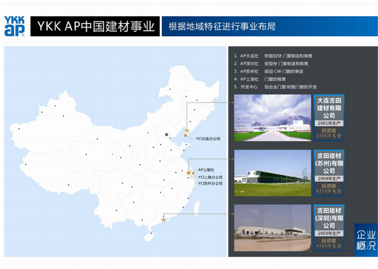Screen dimensions: 378x269
Task: Click the 2004年生产 label
Action: (x=329, y=179)
